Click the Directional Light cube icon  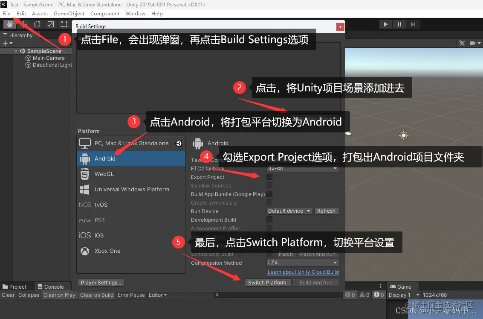[28, 65]
